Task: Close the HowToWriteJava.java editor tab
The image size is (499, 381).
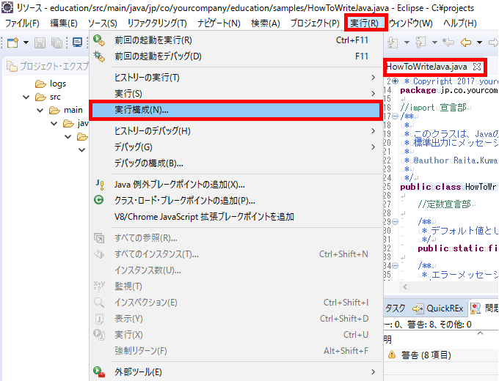Action: [x=477, y=67]
